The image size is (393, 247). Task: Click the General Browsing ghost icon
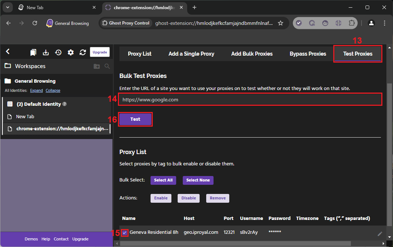[x=49, y=23]
